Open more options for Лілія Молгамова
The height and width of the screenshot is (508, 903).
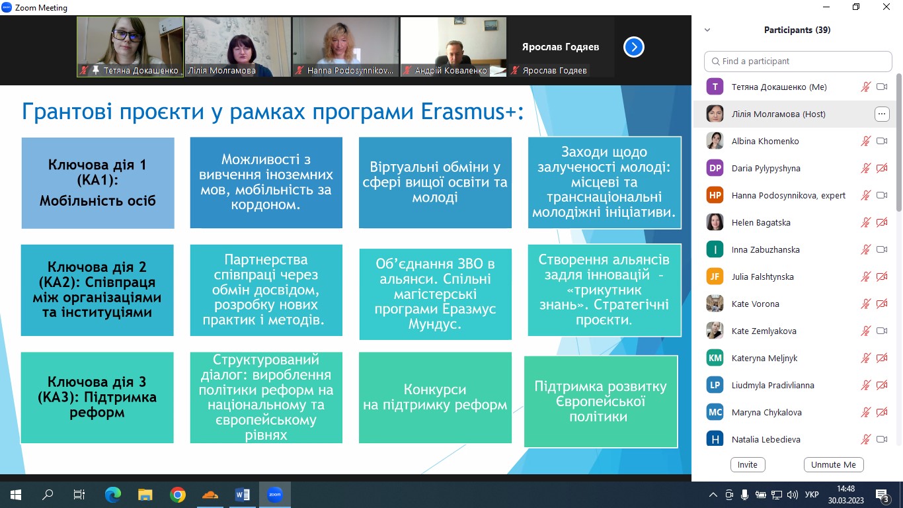pos(881,114)
